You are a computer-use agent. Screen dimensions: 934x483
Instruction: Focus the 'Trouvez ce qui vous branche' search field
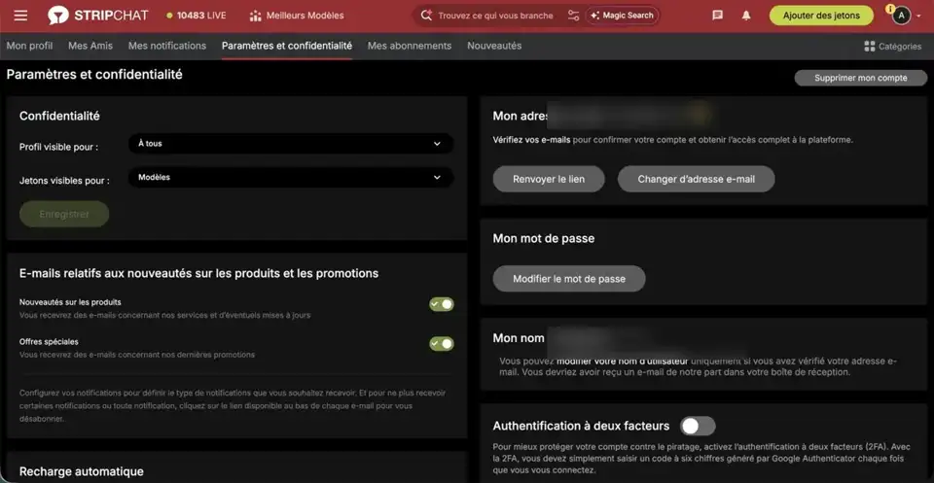tap(495, 16)
